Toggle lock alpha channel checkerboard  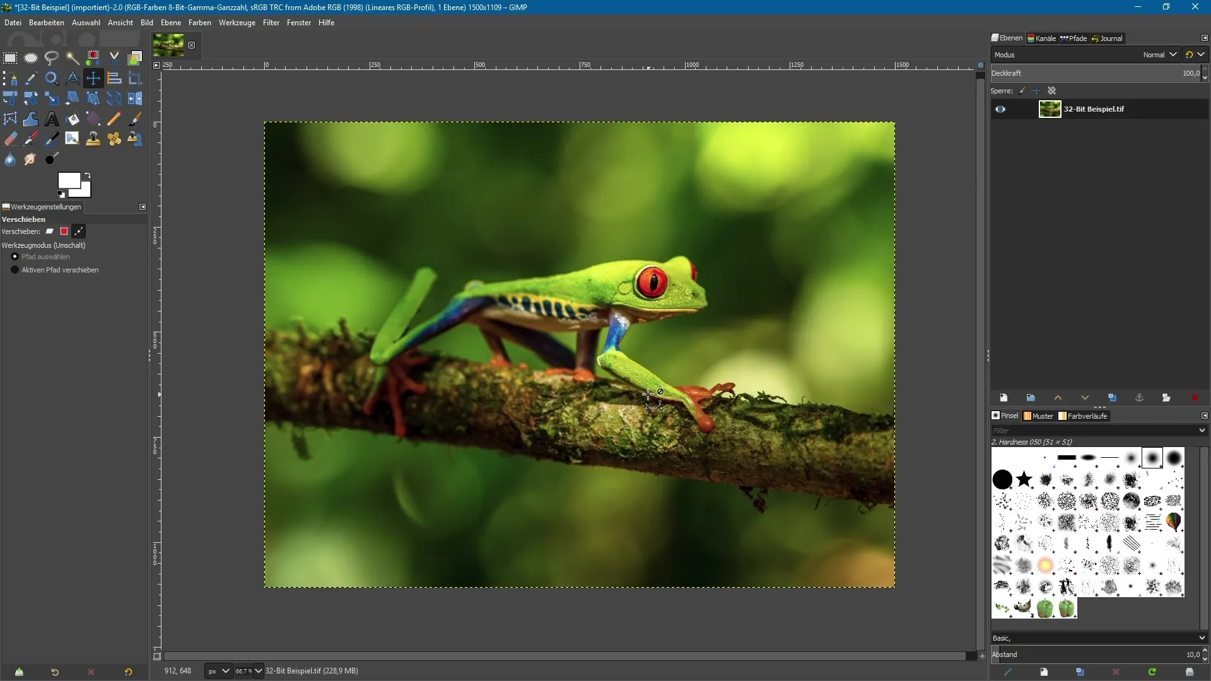tap(1051, 91)
